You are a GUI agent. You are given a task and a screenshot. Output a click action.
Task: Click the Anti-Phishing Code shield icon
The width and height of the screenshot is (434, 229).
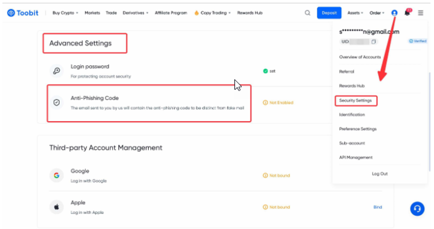pyautogui.click(x=57, y=103)
